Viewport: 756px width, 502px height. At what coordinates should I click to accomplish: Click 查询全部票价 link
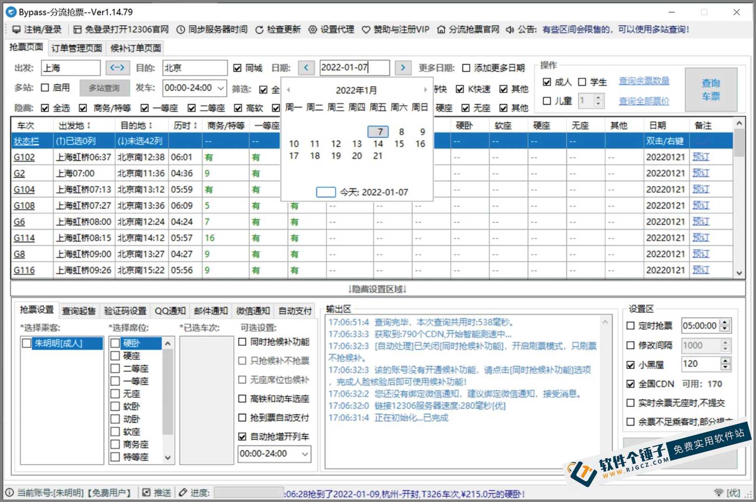click(644, 101)
